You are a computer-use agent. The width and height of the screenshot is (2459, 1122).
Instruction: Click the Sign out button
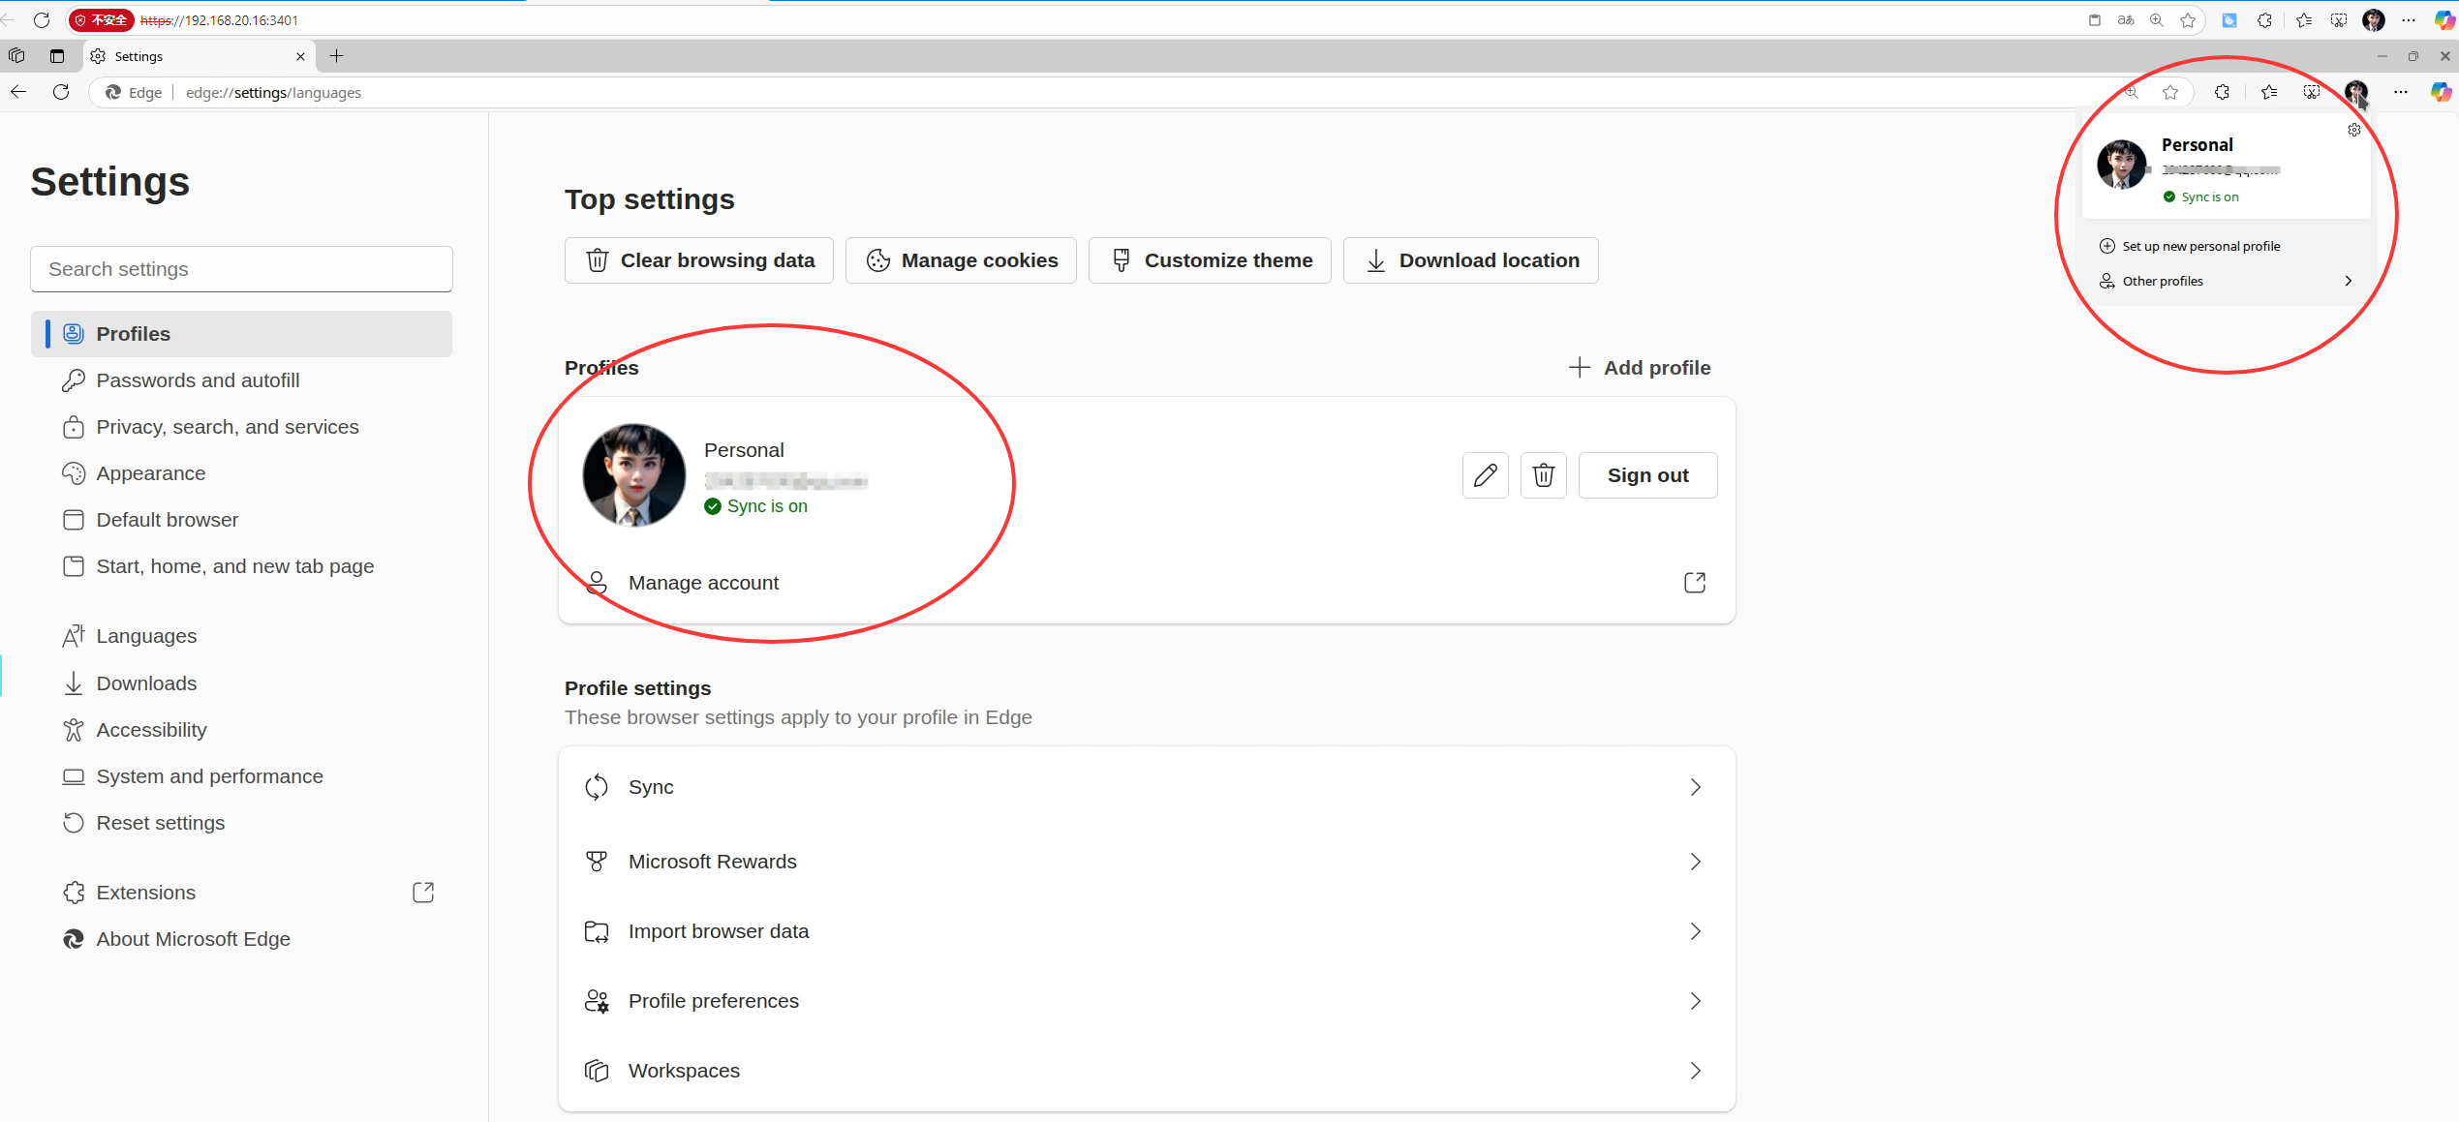pyautogui.click(x=1647, y=475)
